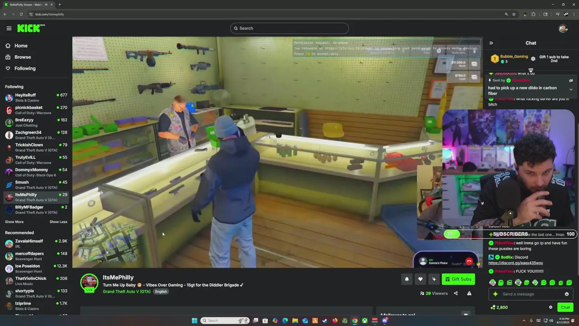This screenshot has width=579, height=326.
Task: Reload the browser page
Action: 21,14
